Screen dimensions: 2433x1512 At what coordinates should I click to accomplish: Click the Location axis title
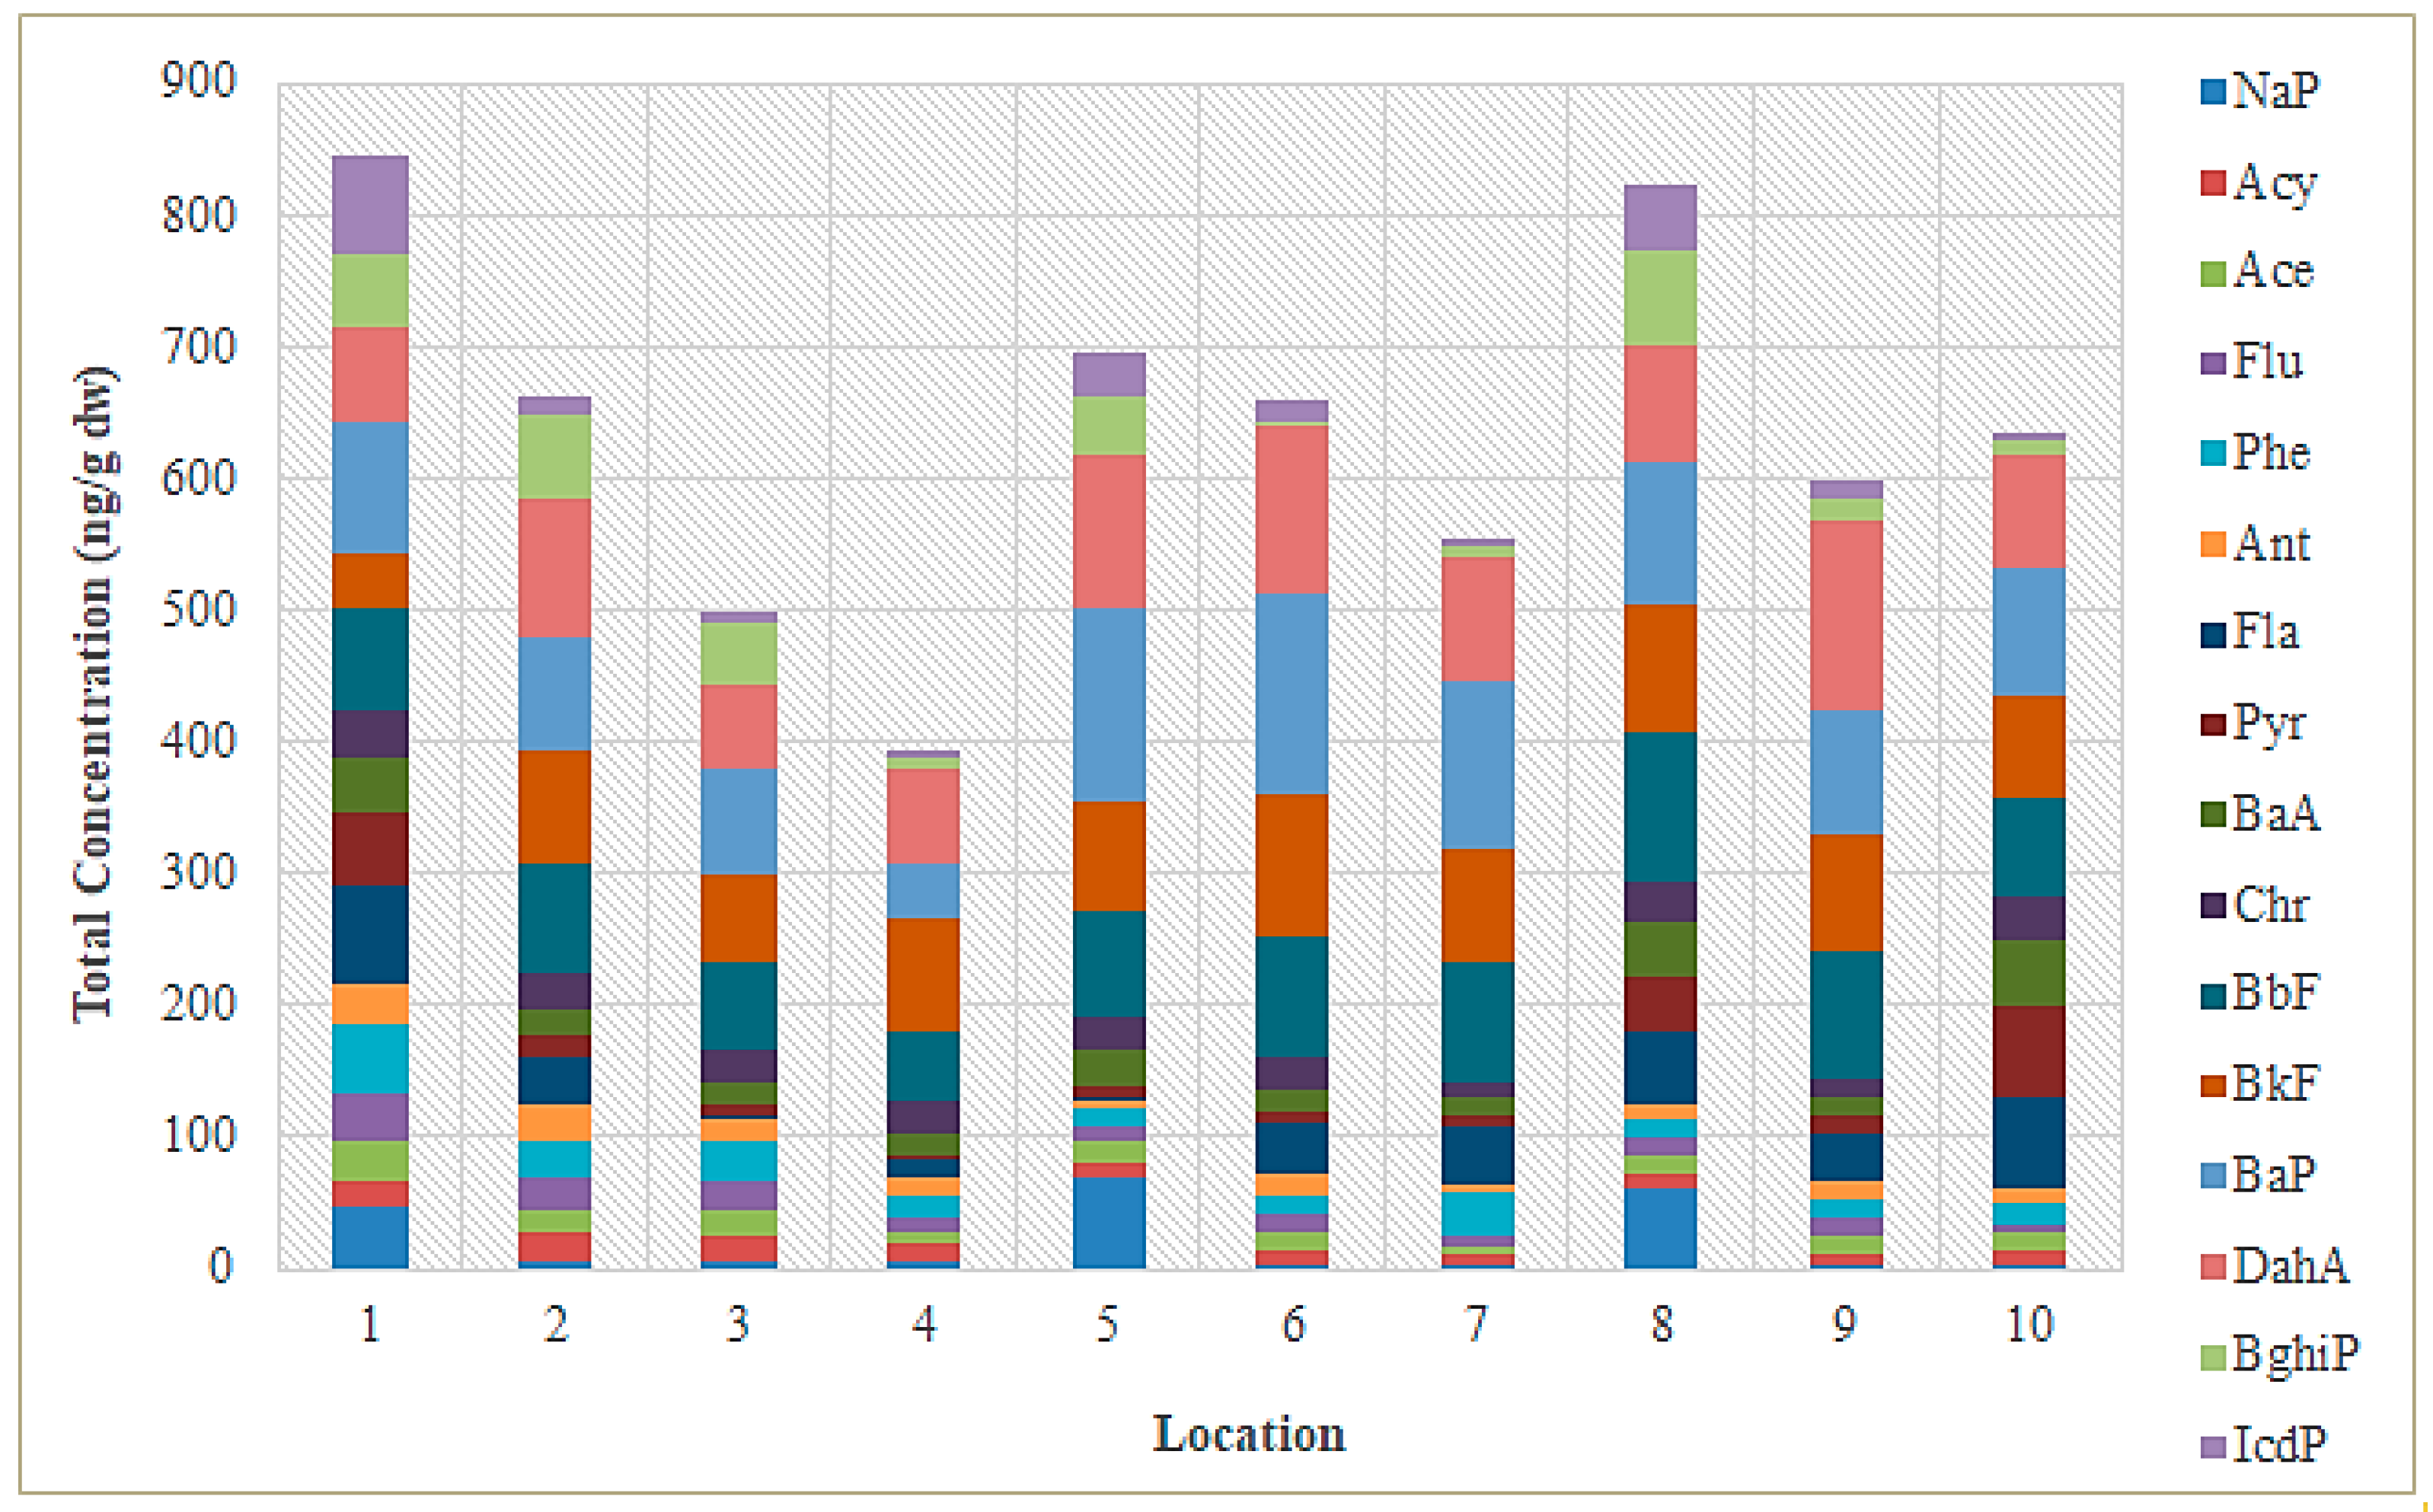point(1248,1434)
